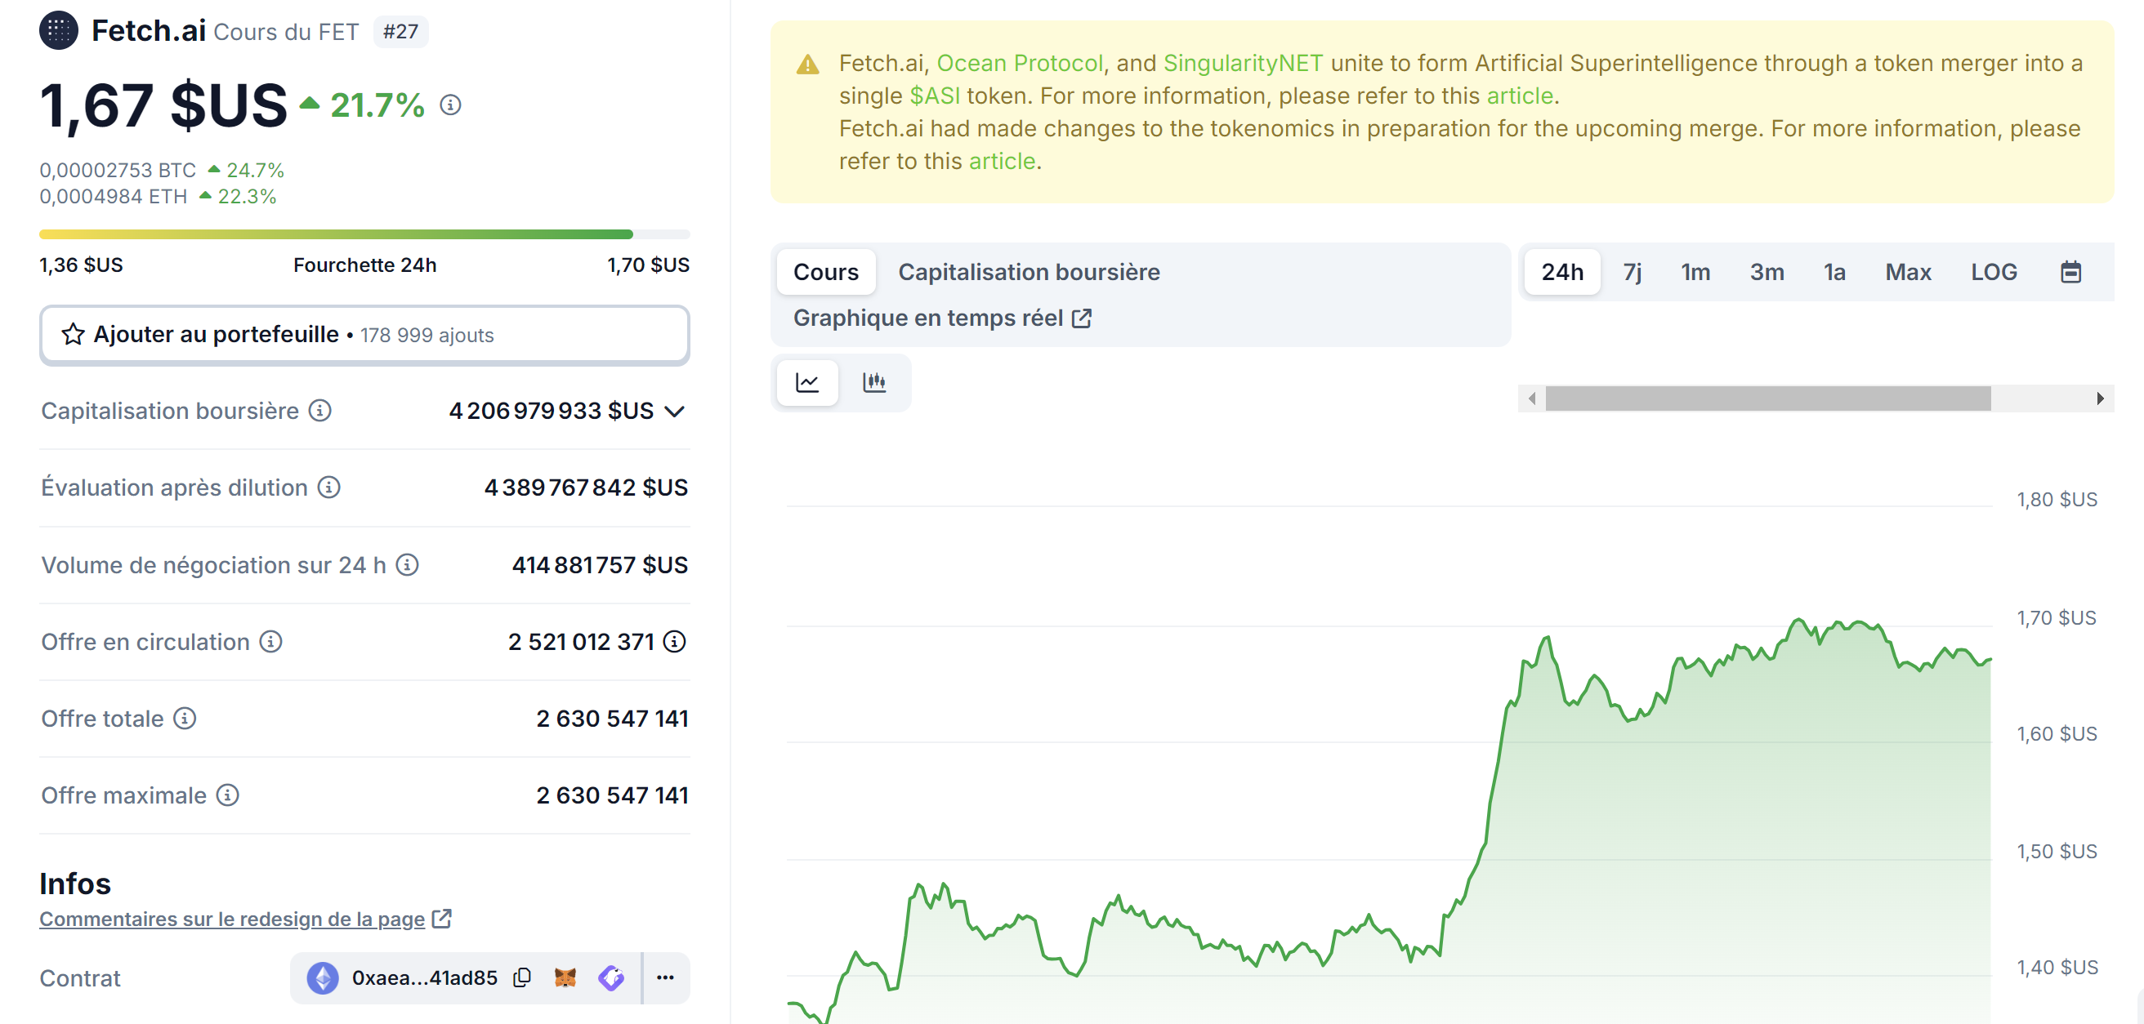Click Ajouter au portefeuille button
Image resolution: width=2144 pixels, height=1024 pixels.
click(364, 336)
